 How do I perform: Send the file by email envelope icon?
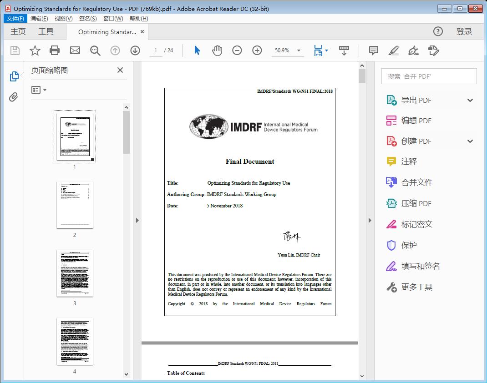tap(75, 50)
